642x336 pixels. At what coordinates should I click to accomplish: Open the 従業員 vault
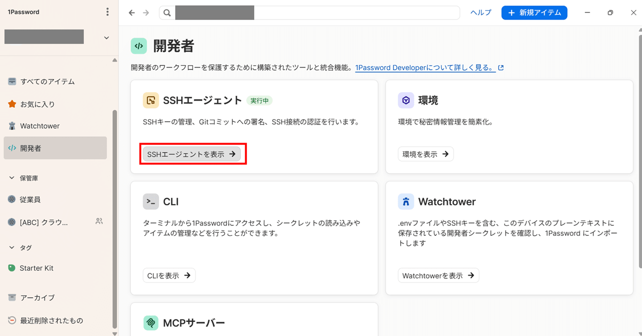point(55,199)
